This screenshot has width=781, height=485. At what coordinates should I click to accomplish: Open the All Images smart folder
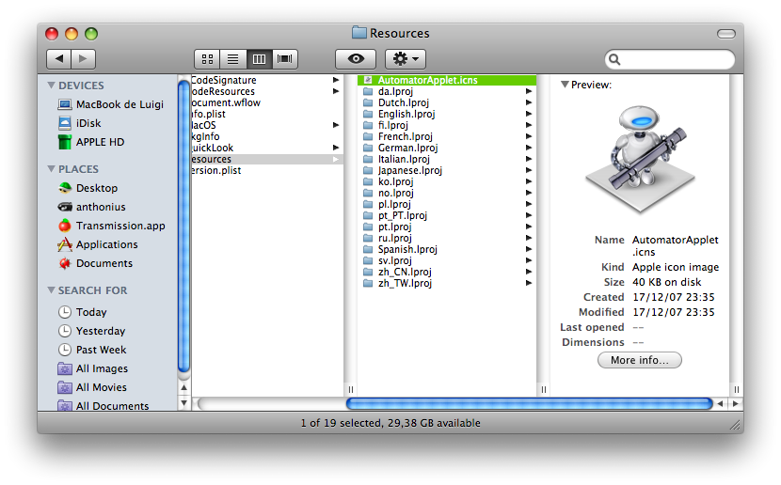(93, 368)
